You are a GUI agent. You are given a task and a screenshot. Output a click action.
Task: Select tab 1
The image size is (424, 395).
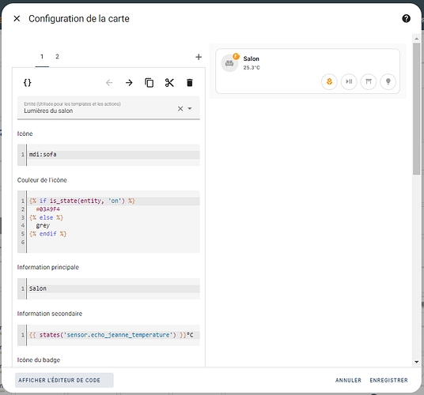(42, 56)
